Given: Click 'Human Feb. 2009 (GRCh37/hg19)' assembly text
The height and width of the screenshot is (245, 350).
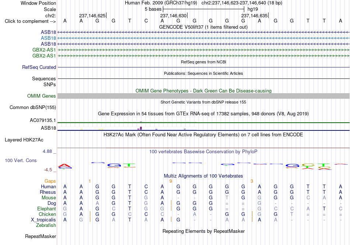Looking at the screenshot, I should (x=161, y=3).
